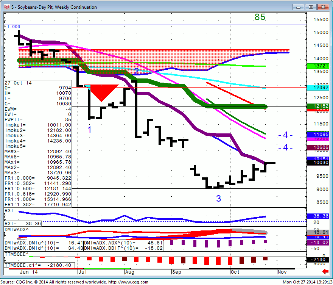The width and height of the screenshot is (333, 285).
Task: Click the 'Sep' time axis label
Action: click(x=177, y=272)
